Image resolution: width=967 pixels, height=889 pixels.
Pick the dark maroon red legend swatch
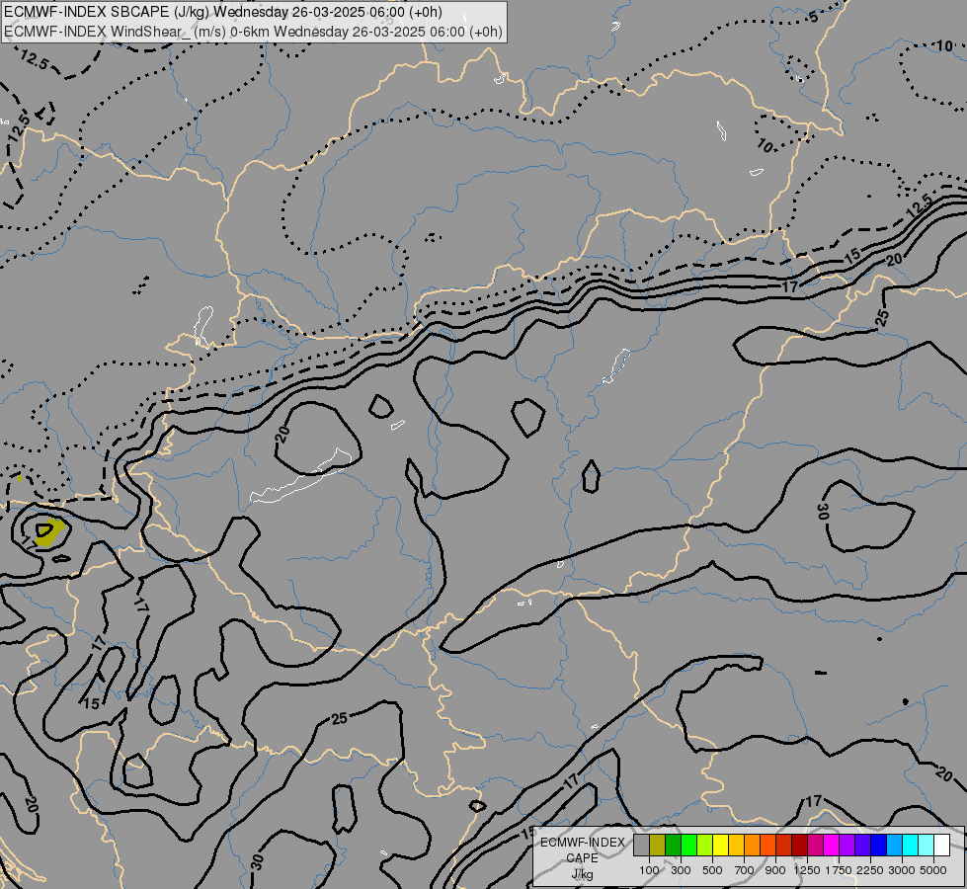click(x=799, y=846)
